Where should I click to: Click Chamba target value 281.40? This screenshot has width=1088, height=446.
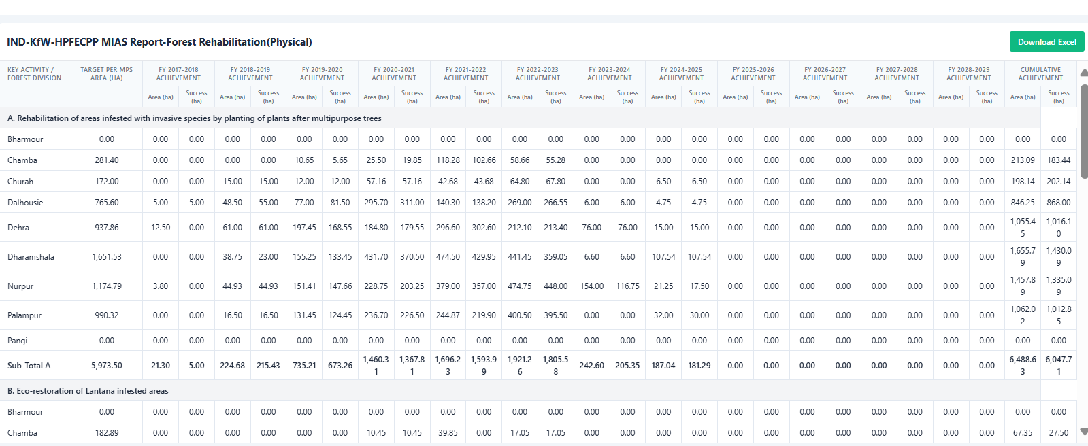[x=107, y=160]
